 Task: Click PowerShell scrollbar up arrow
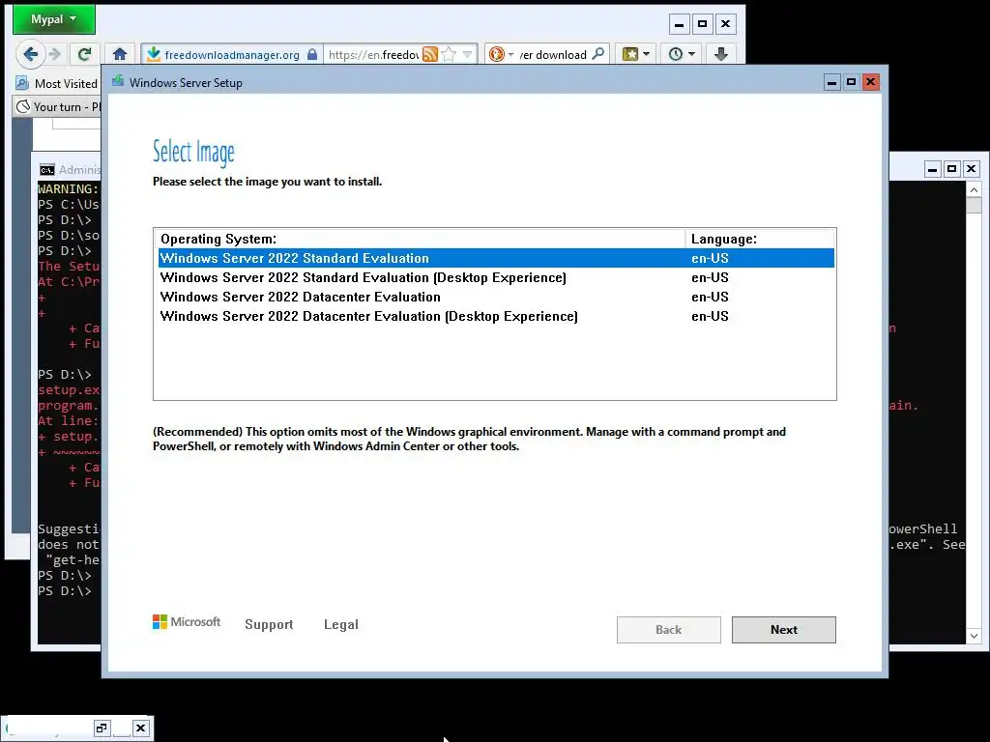coord(974,189)
